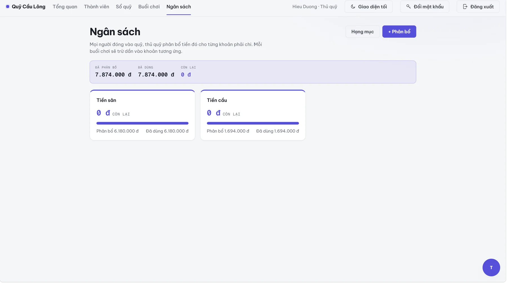Click the Quỹ Cầu Lông brand name

coord(28,6)
